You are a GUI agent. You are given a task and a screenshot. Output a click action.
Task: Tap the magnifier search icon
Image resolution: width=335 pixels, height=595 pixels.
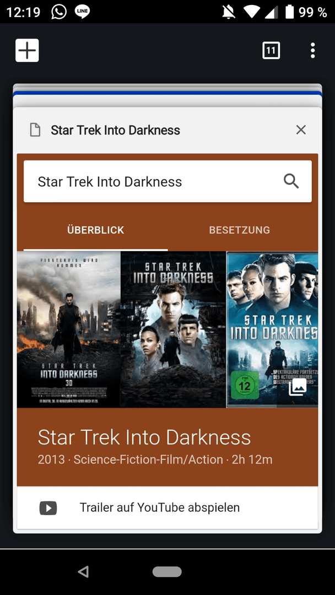tap(291, 181)
